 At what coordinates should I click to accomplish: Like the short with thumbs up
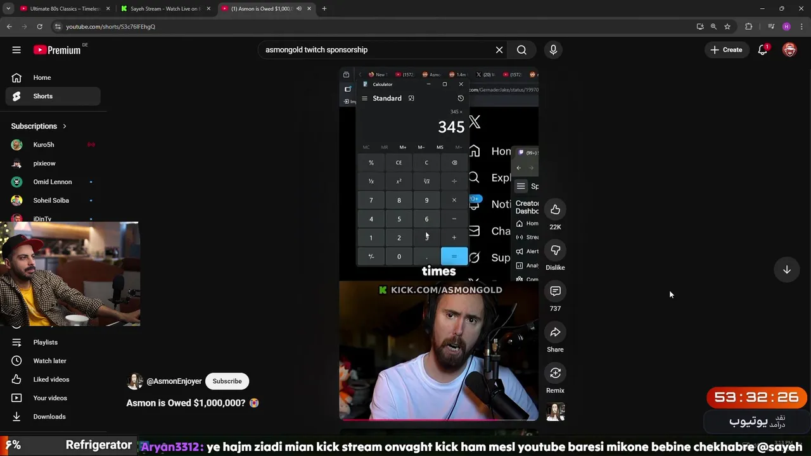555,210
